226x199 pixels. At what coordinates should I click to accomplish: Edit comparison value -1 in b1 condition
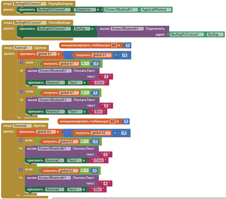pyautogui.click(x=96, y=64)
